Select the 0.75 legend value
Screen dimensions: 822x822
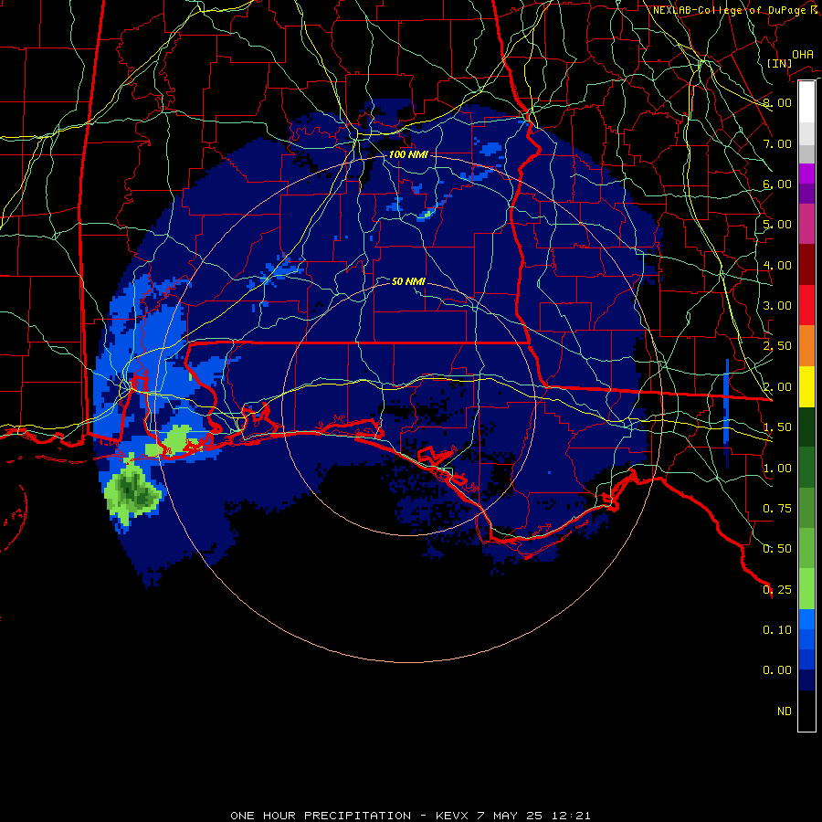[777, 509]
